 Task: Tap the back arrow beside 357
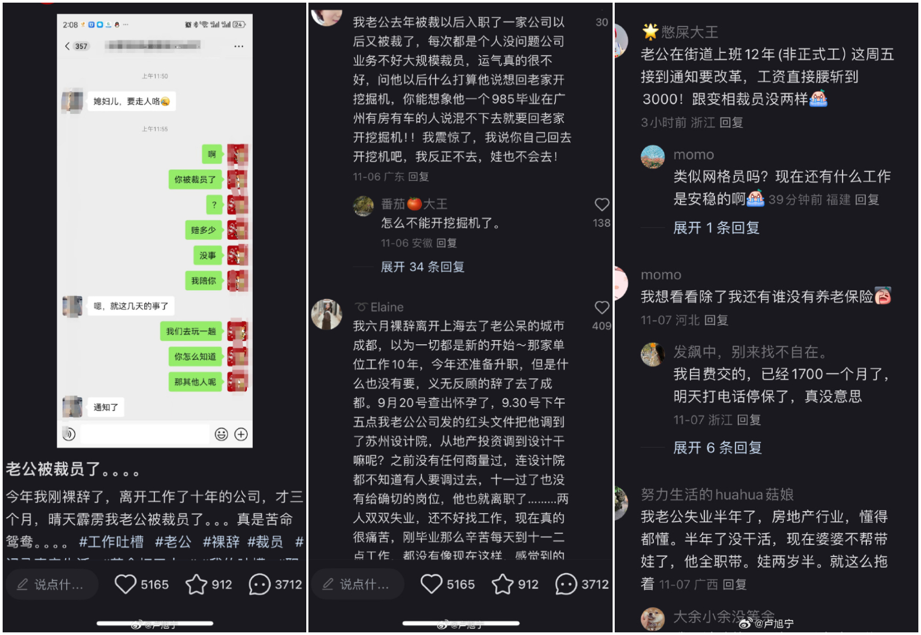tap(67, 46)
